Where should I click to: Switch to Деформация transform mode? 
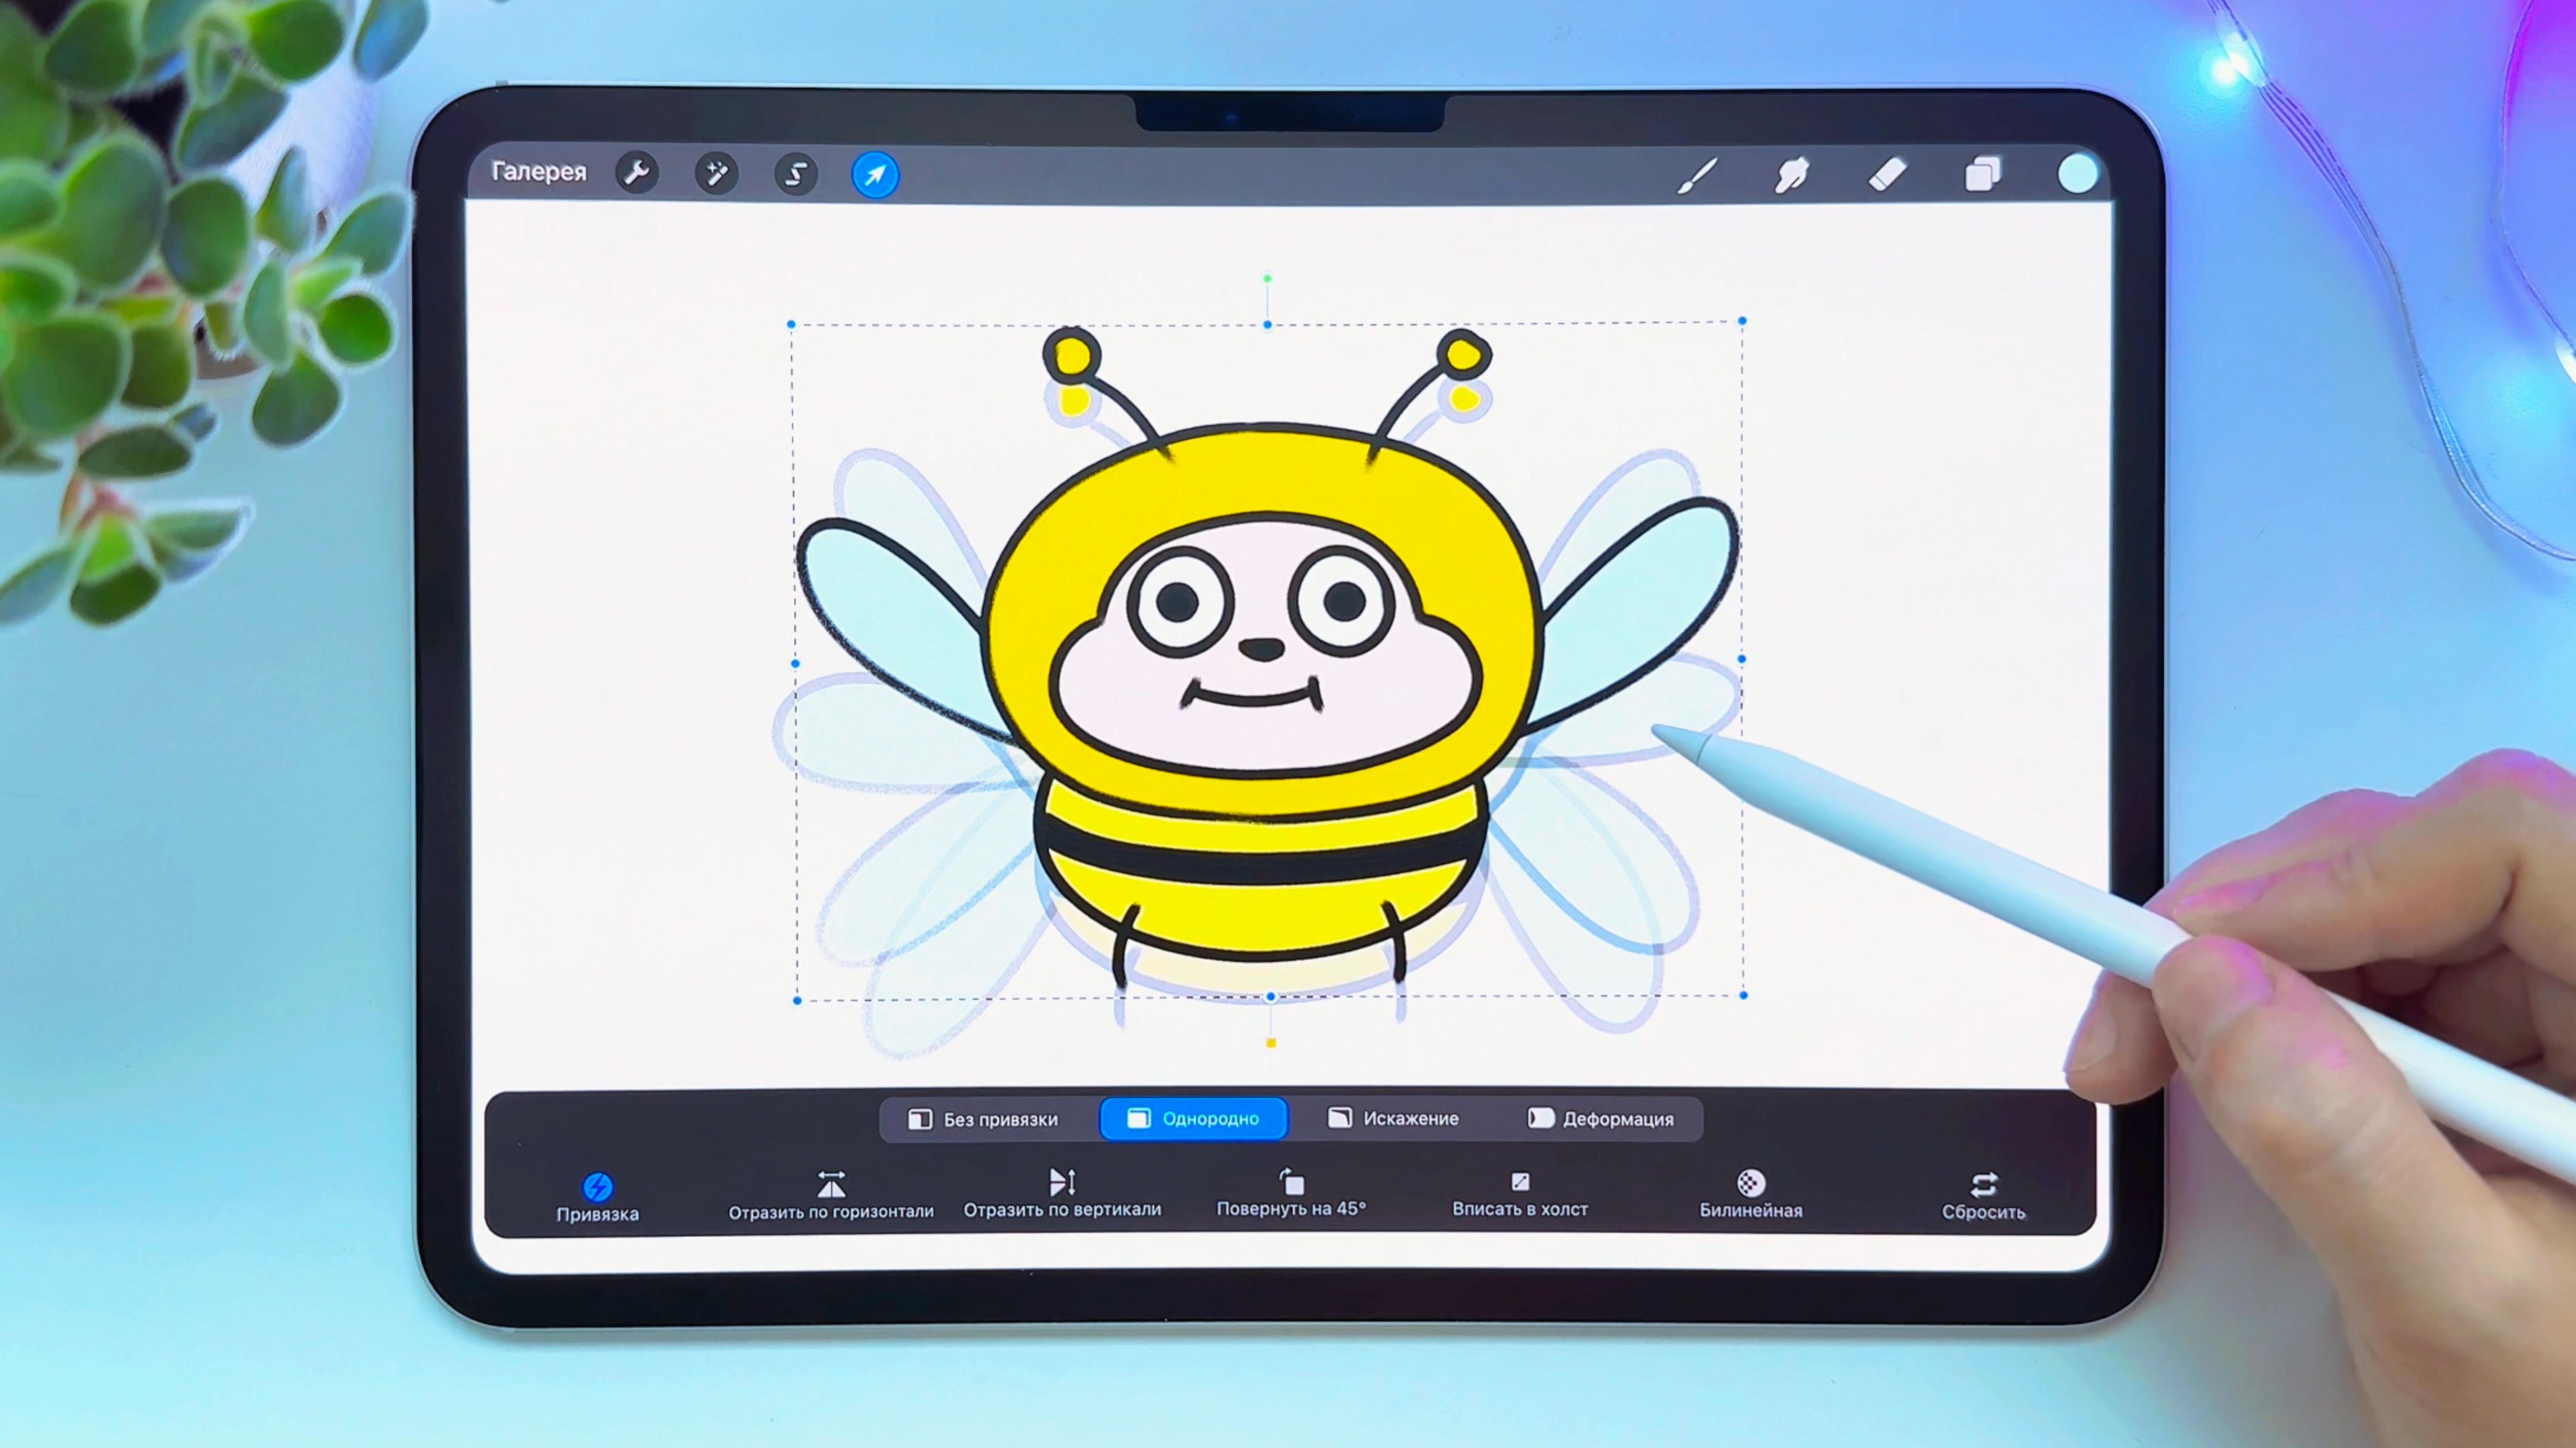tap(1601, 1118)
